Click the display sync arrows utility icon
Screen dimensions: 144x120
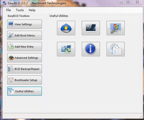pyautogui.click(x=66, y=49)
